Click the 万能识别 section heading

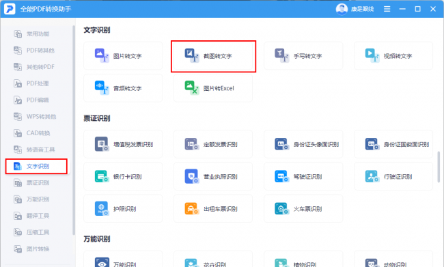97,239
